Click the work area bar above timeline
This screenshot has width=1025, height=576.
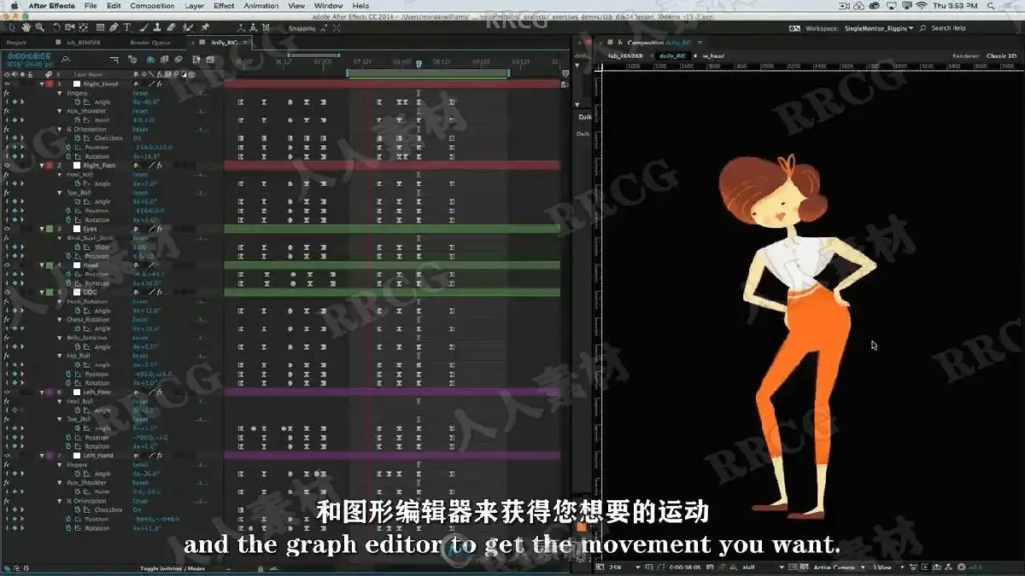[427, 73]
